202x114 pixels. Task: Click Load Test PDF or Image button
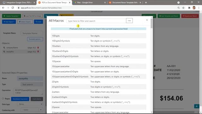(x=33, y=16)
